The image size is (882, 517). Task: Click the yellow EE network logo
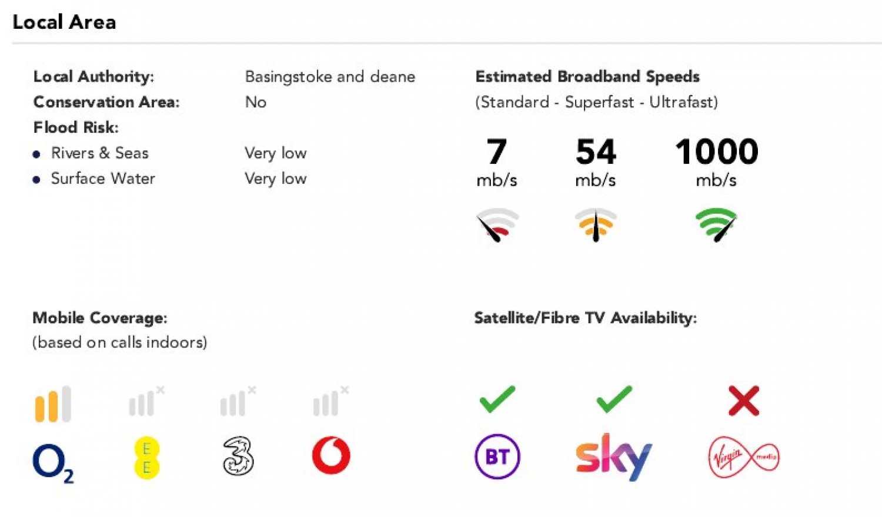click(146, 458)
